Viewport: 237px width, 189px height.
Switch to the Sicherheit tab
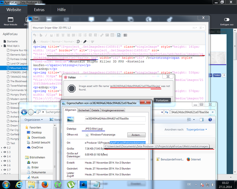coord(84,111)
